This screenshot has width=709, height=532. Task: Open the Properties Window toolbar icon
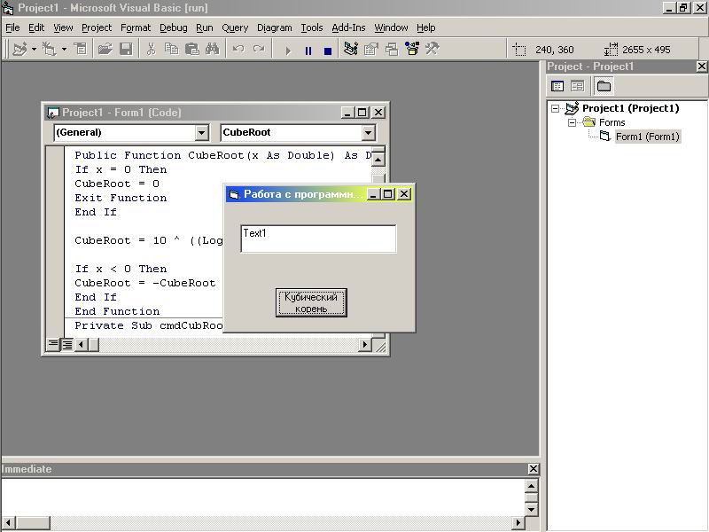coord(370,49)
